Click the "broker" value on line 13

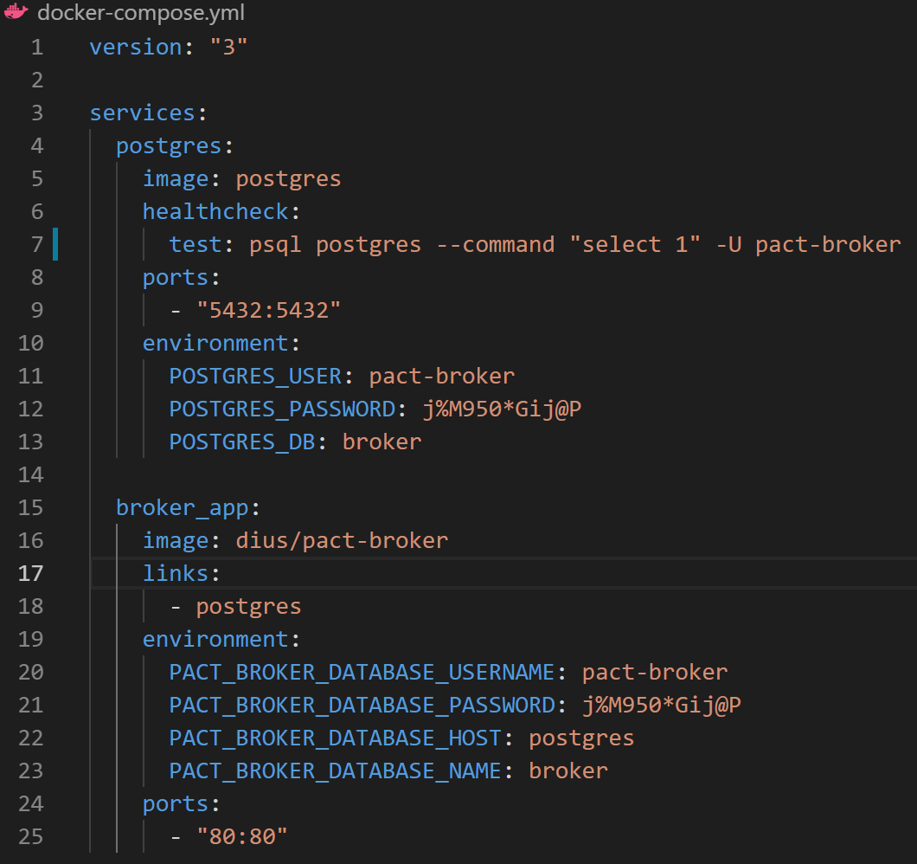382,442
